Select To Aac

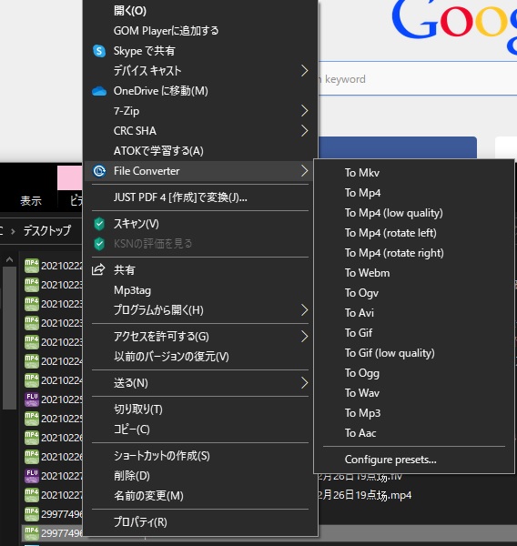pos(414,433)
